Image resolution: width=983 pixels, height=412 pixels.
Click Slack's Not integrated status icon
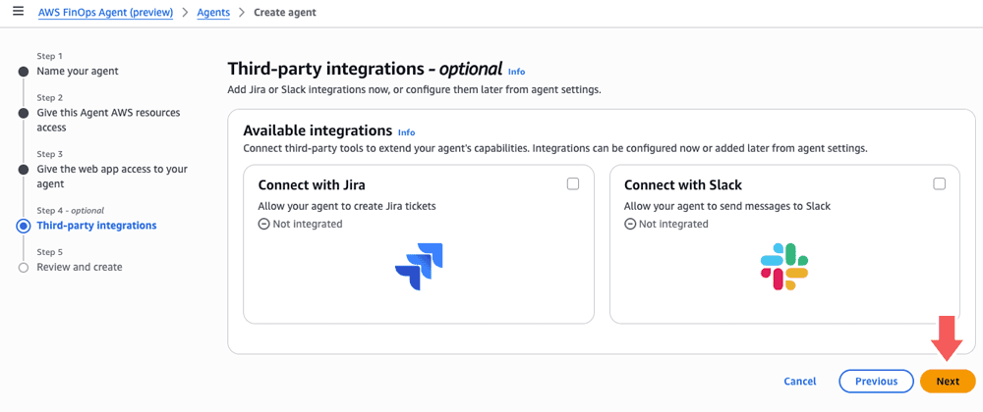click(x=630, y=224)
